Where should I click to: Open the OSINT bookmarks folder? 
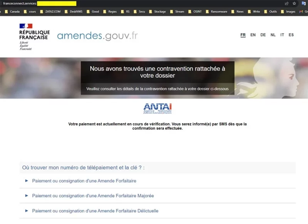pyautogui.click(x=195, y=12)
